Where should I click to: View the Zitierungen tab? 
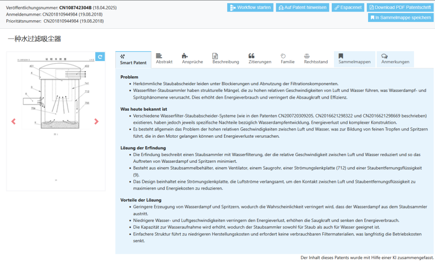click(259, 59)
